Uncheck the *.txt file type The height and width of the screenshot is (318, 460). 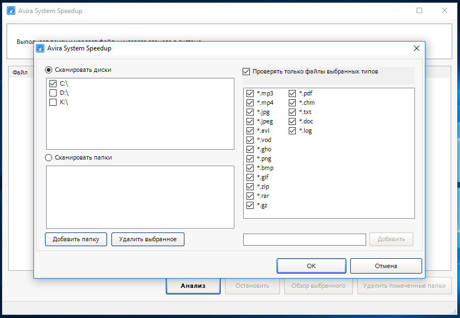coord(292,112)
